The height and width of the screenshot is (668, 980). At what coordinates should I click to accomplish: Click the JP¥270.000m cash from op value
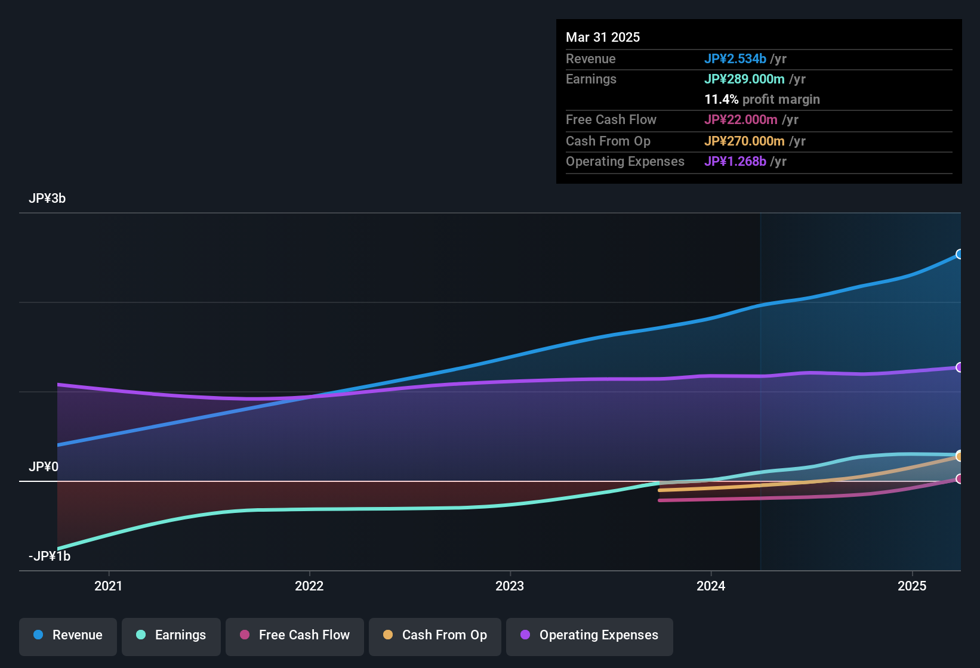pyautogui.click(x=744, y=141)
